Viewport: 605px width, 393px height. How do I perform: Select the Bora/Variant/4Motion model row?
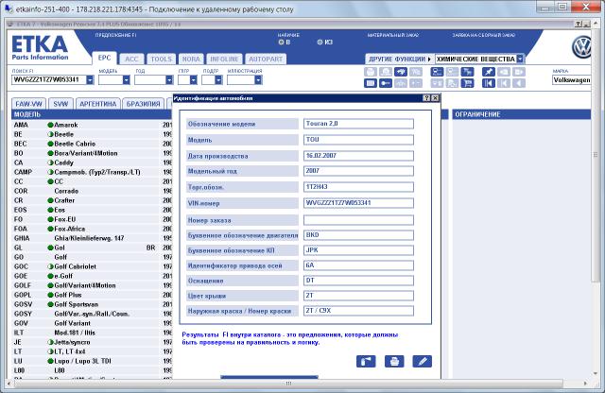(x=92, y=153)
